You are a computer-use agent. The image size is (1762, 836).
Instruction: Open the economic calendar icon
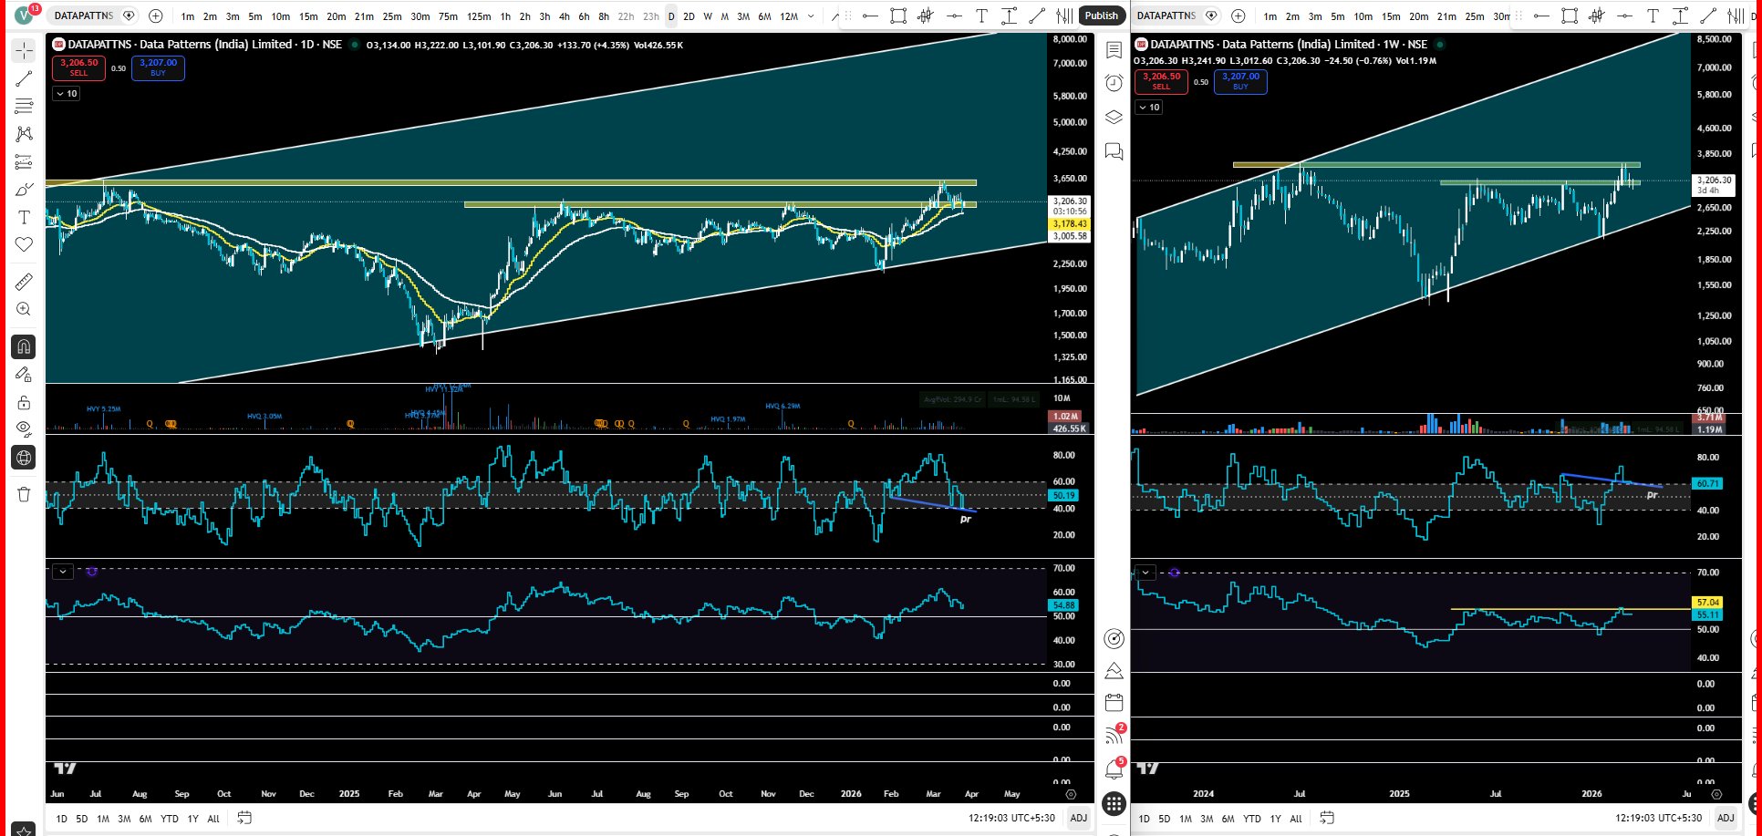pyautogui.click(x=1114, y=703)
